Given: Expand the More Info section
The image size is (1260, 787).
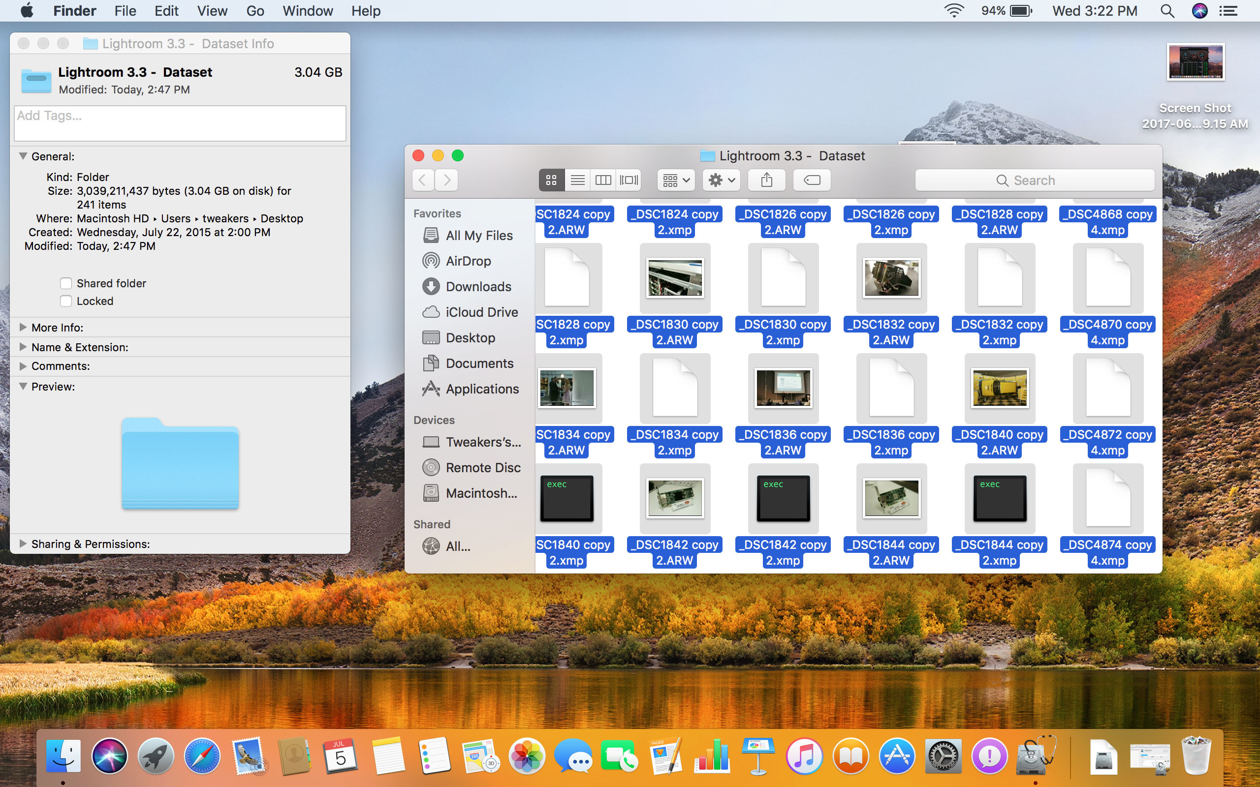Looking at the screenshot, I should click(23, 328).
